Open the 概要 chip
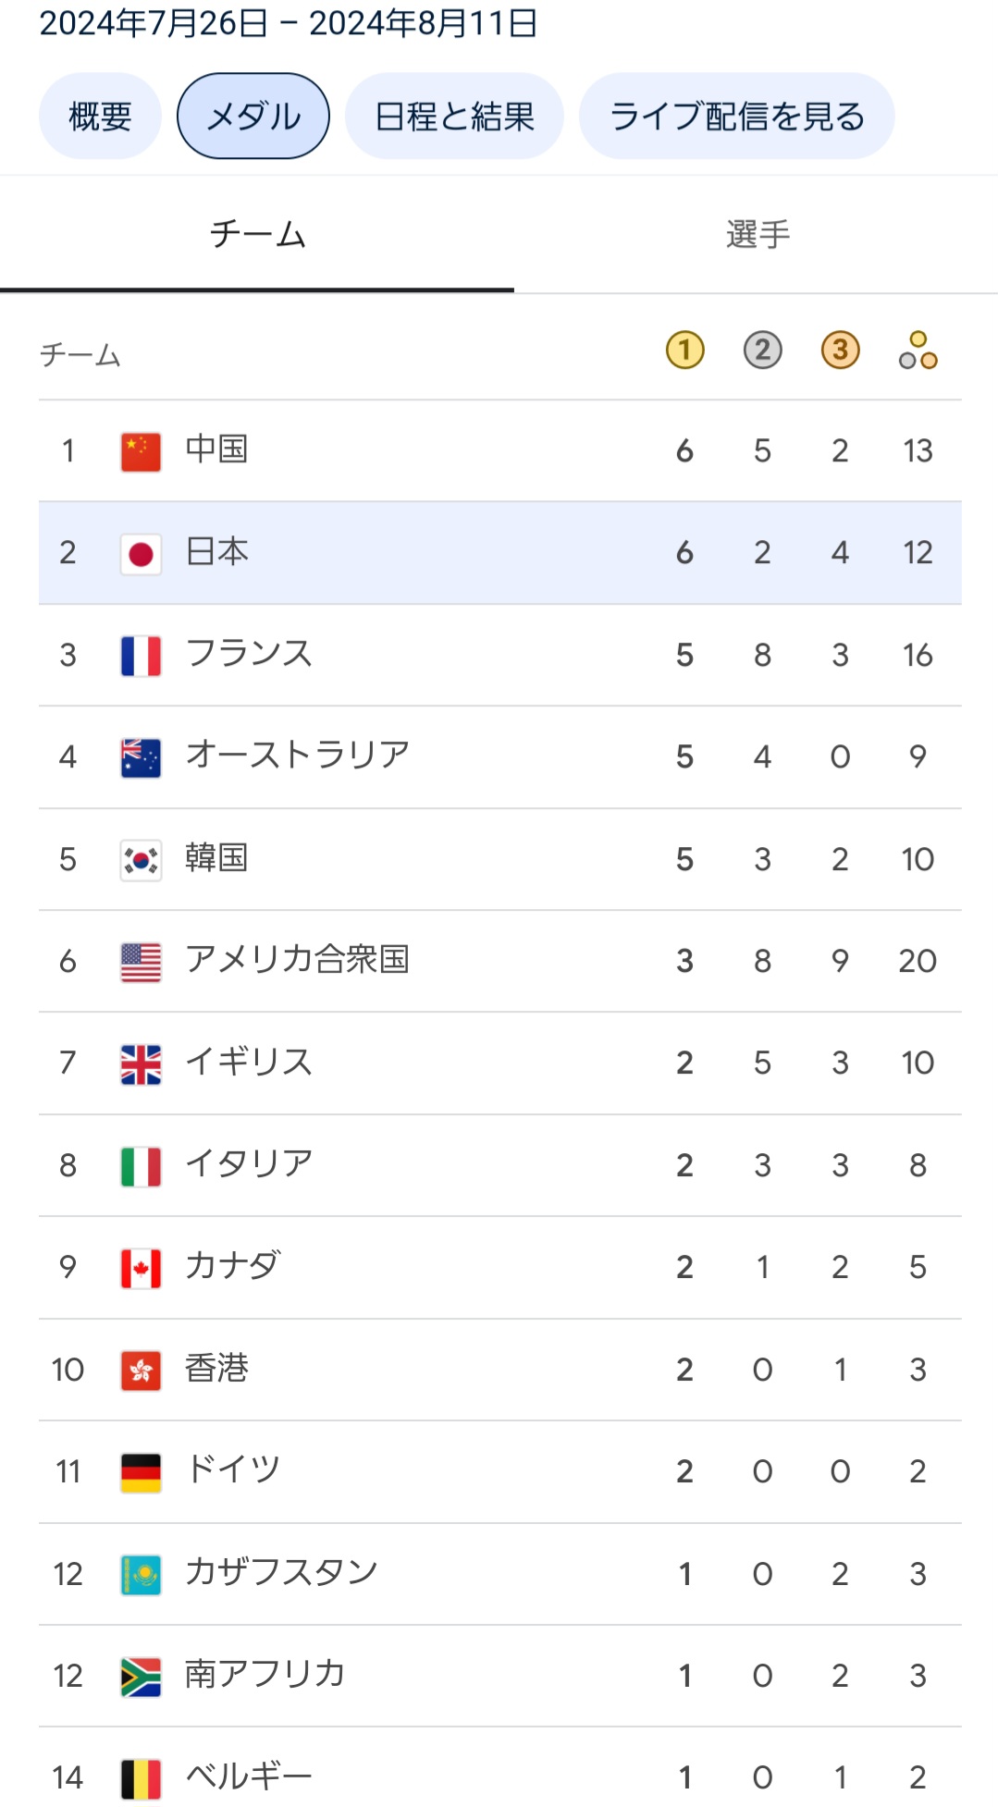998x1807 pixels. 100,117
